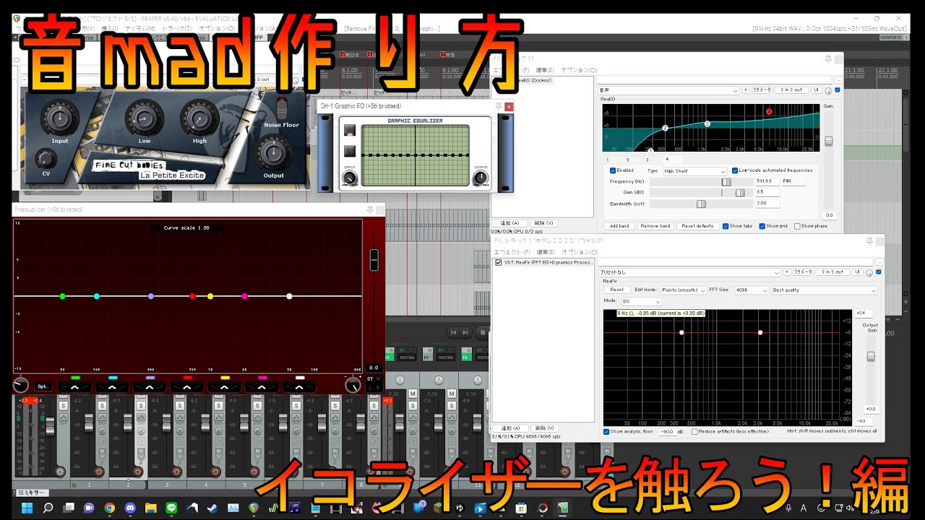Flip the Noise Floor switch
Image resolution: width=925 pixels, height=520 pixels.
[x=281, y=108]
